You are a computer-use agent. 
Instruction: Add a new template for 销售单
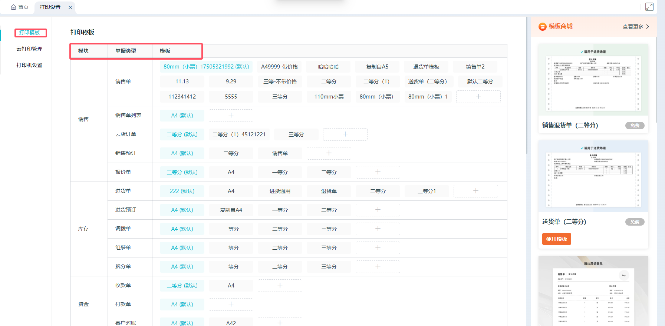click(x=478, y=97)
